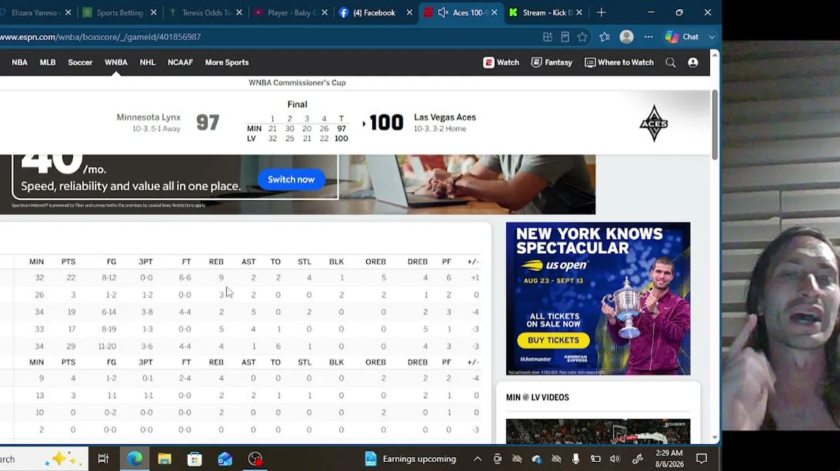Click the 11-20 field goal value
Screen dimensions: 840x471
(x=107, y=346)
